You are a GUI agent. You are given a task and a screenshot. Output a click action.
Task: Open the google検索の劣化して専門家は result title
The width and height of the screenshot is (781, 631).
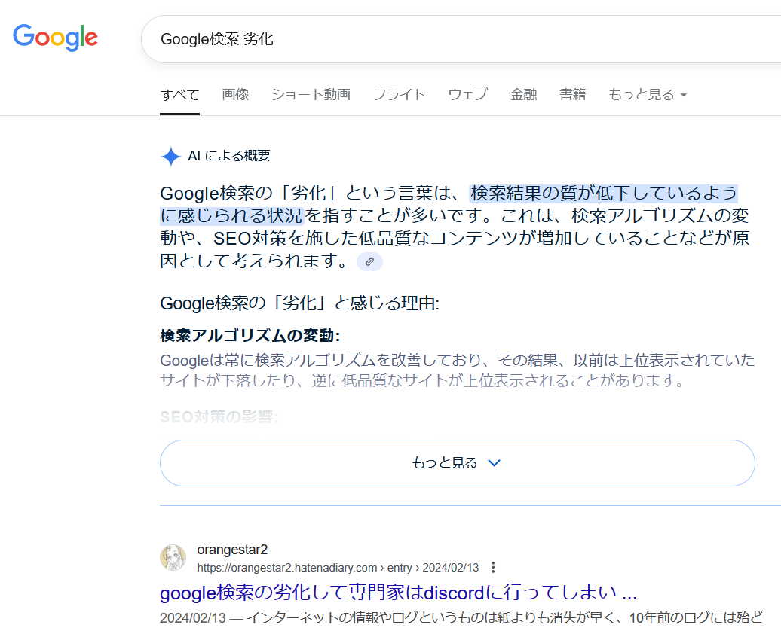point(399,593)
